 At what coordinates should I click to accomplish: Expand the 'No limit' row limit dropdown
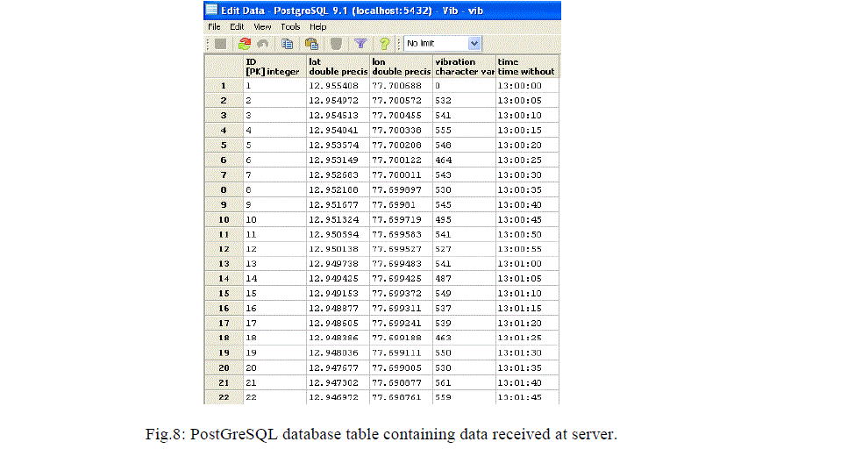474,43
